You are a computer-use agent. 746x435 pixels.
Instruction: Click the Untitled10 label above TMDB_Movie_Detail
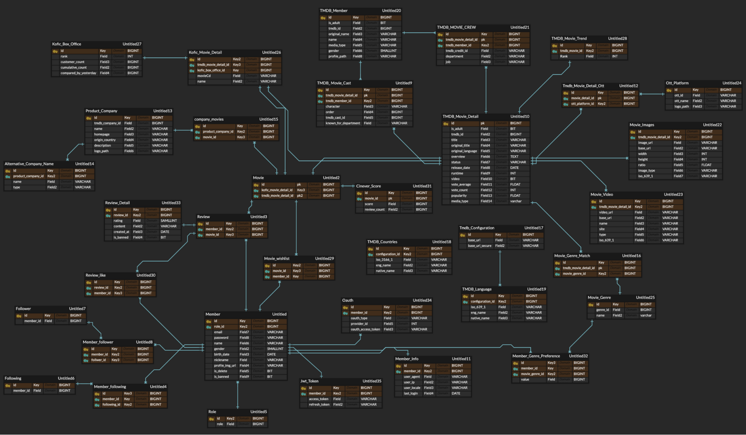pyautogui.click(x=520, y=116)
